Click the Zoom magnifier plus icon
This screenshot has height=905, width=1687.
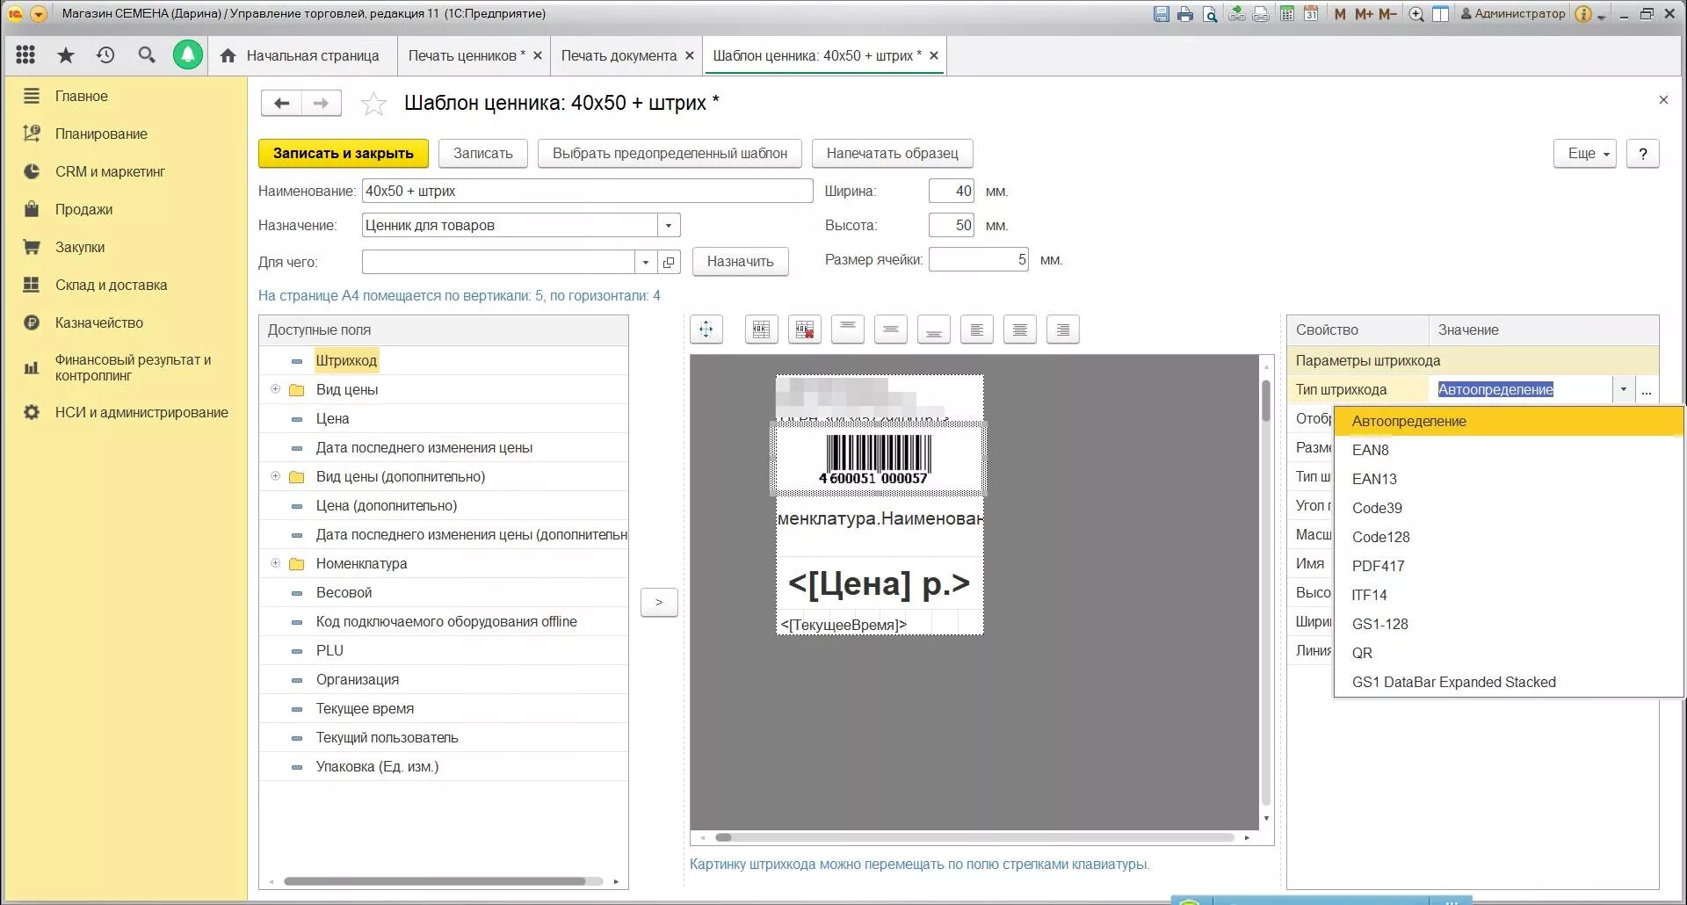[1416, 14]
